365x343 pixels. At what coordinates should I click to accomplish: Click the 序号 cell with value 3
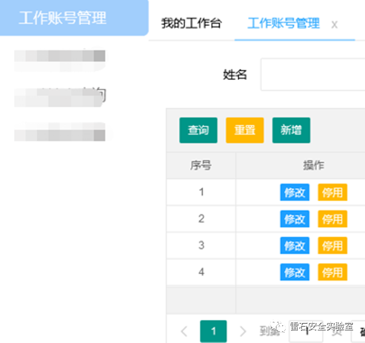(201, 245)
